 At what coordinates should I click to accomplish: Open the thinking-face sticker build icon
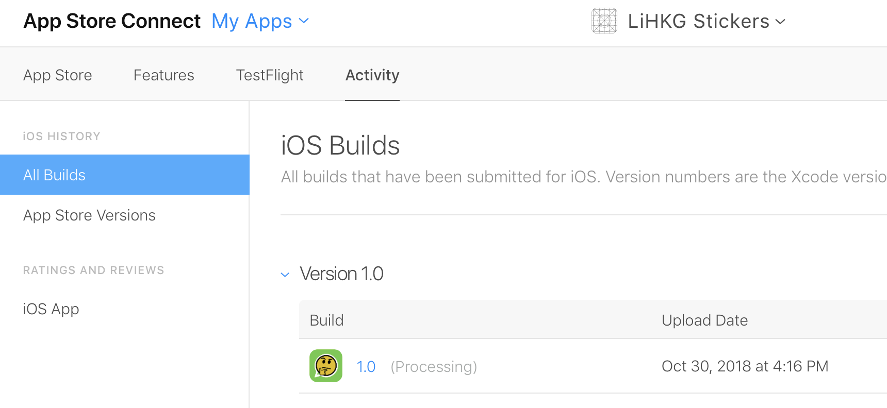(x=326, y=366)
